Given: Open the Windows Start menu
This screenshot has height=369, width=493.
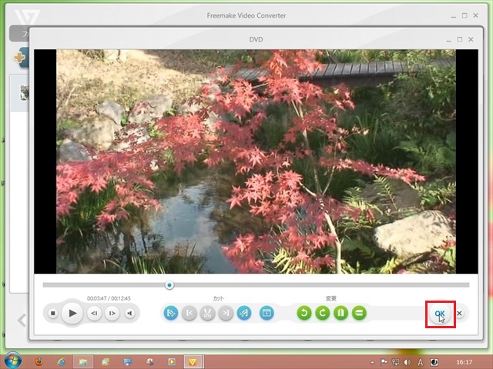Looking at the screenshot, I should pyautogui.click(x=13, y=361).
